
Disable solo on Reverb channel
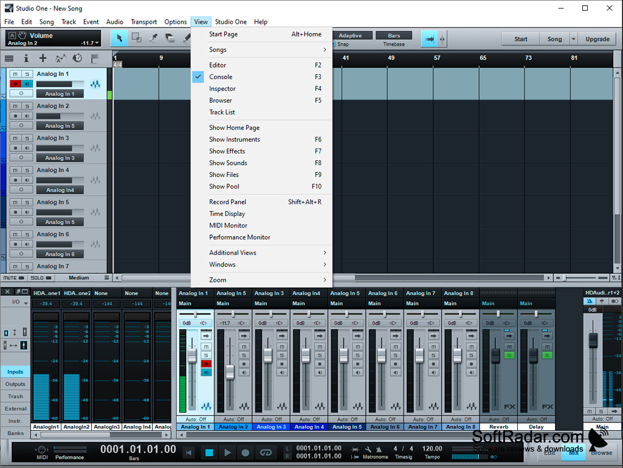[509, 355]
